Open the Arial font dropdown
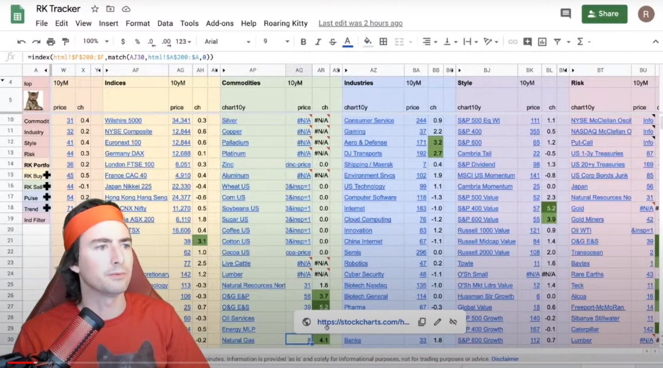Image resolution: width=663 pixels, height=368 pixels. click(228, 42)
